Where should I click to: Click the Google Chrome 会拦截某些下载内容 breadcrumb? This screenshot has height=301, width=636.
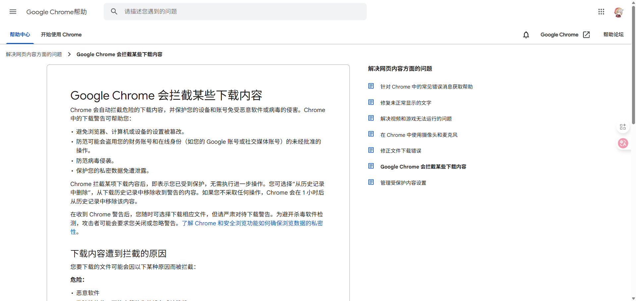[x=119, y=54]
